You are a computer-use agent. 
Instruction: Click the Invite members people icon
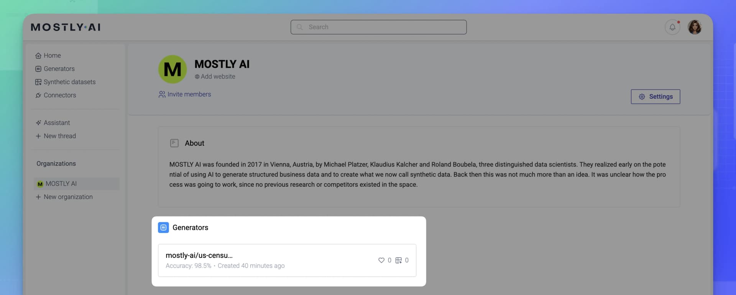162,94
